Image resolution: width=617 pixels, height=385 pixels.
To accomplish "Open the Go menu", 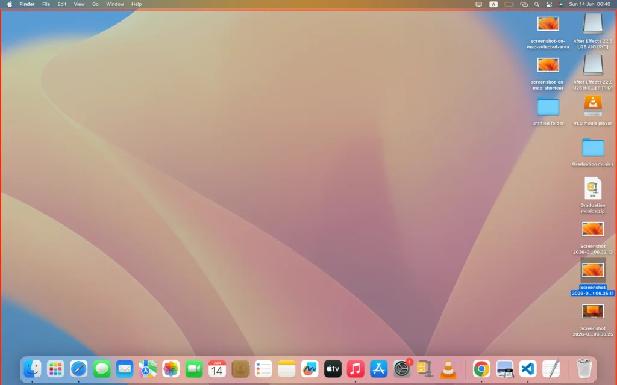I will click(95, 4).
